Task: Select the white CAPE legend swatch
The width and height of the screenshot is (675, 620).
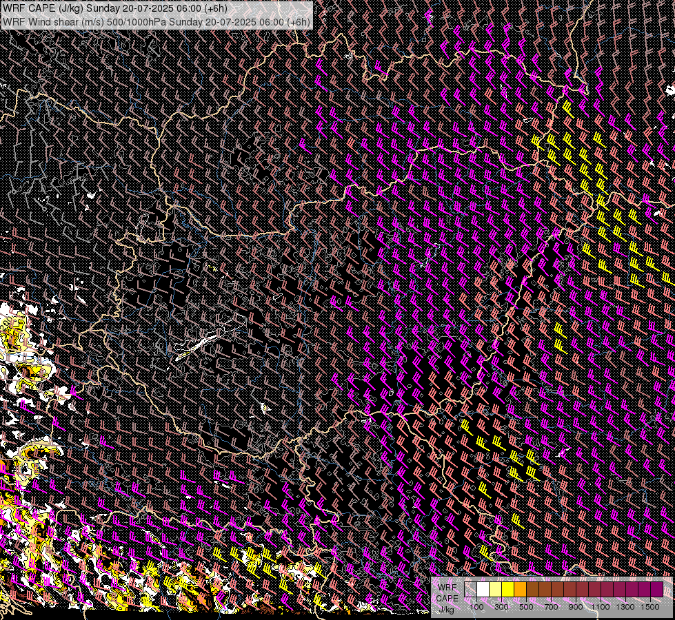Action: click(483, 589)
